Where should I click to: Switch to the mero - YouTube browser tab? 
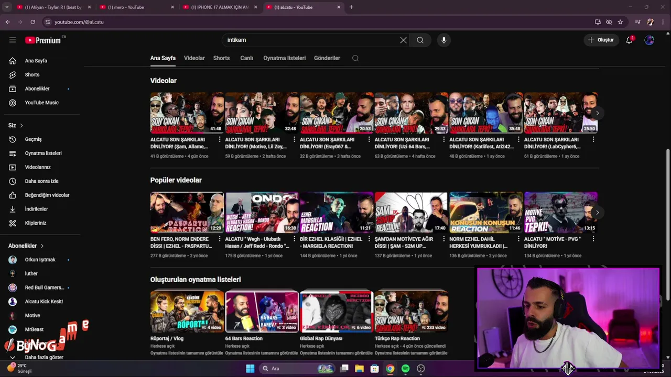(136, 7)
